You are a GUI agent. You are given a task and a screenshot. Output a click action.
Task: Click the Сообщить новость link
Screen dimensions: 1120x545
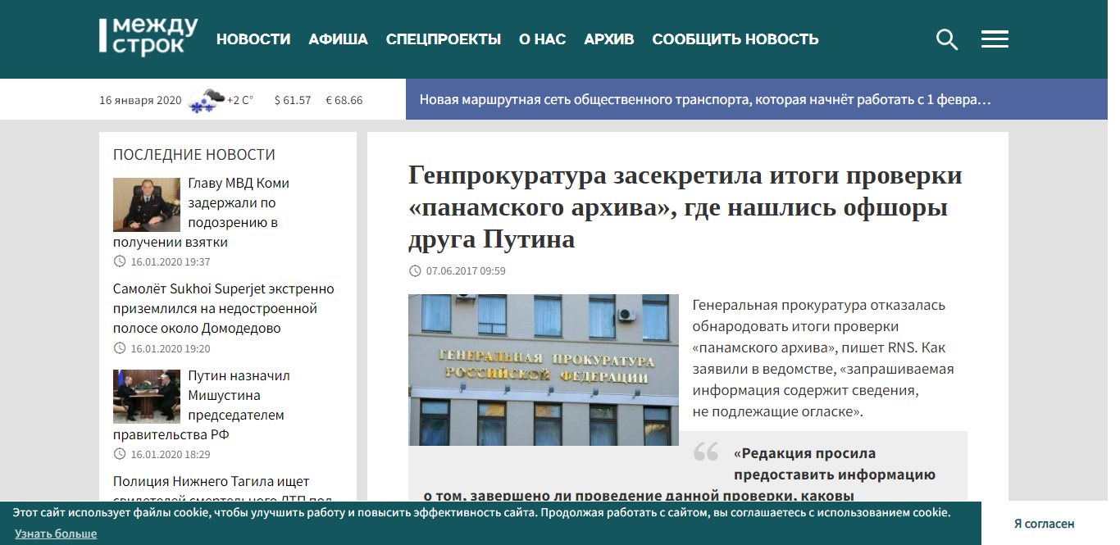coord(735,39)
